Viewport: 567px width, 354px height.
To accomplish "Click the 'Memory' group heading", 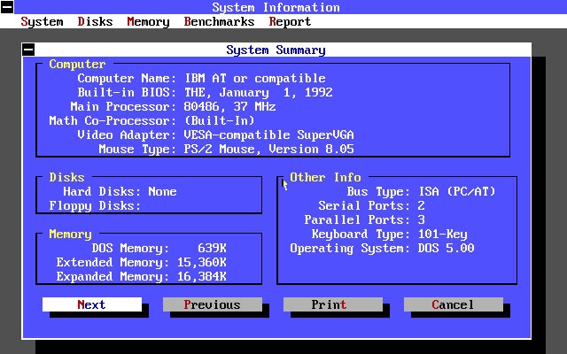I will point(71,234).
